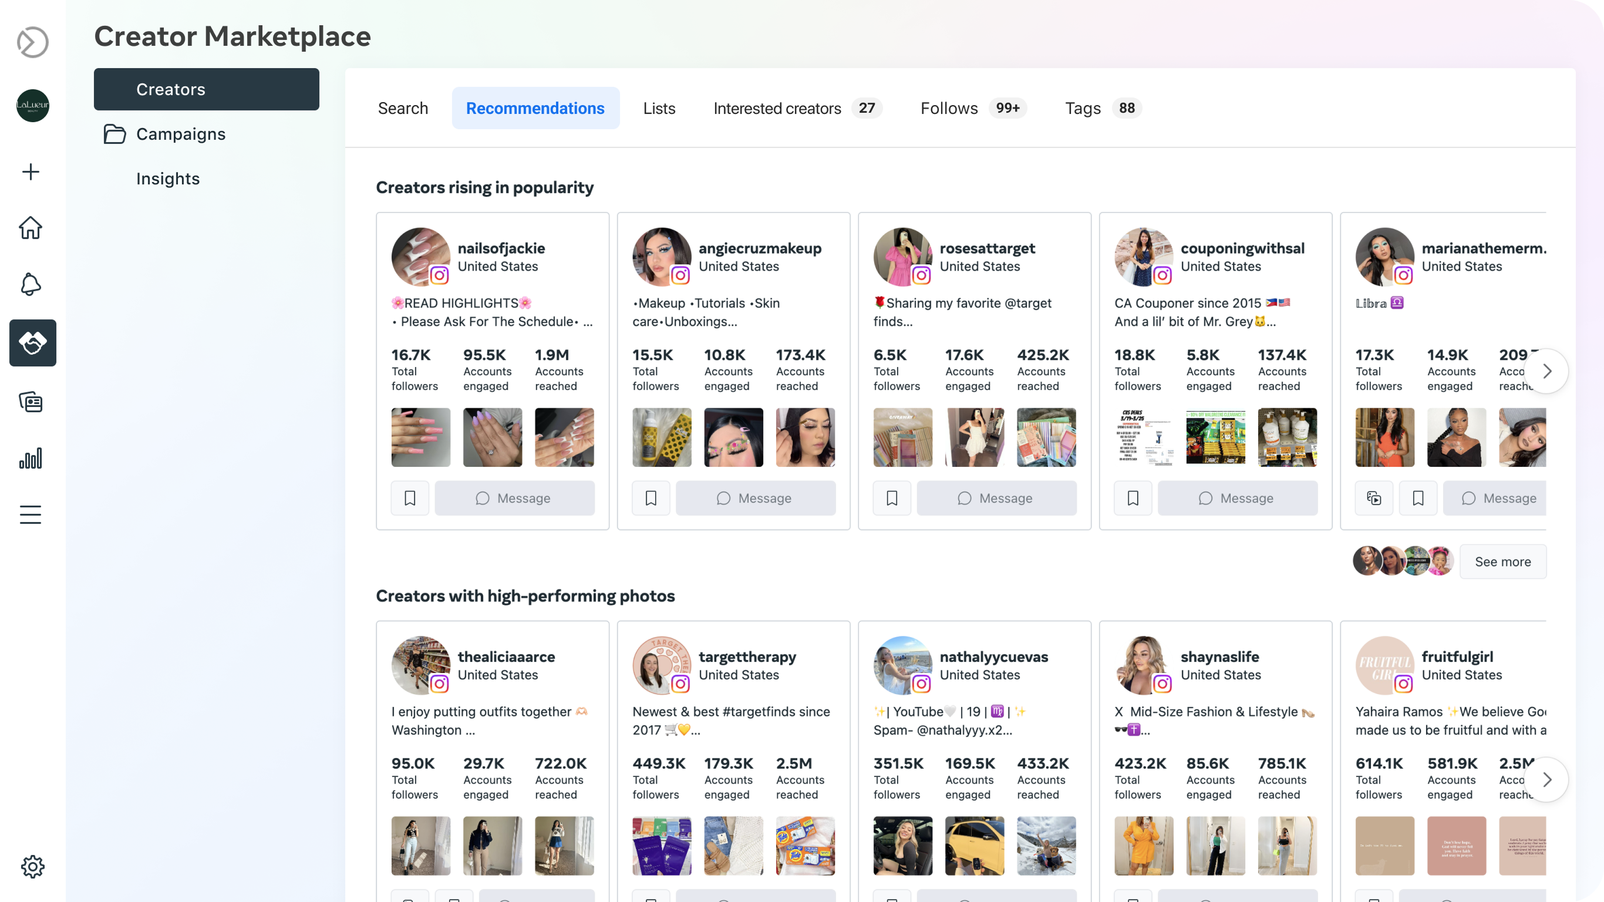Click right chevron on high-performing photos row
The width and height of the screenshot is (1604, 902).
pos(1548,779)
